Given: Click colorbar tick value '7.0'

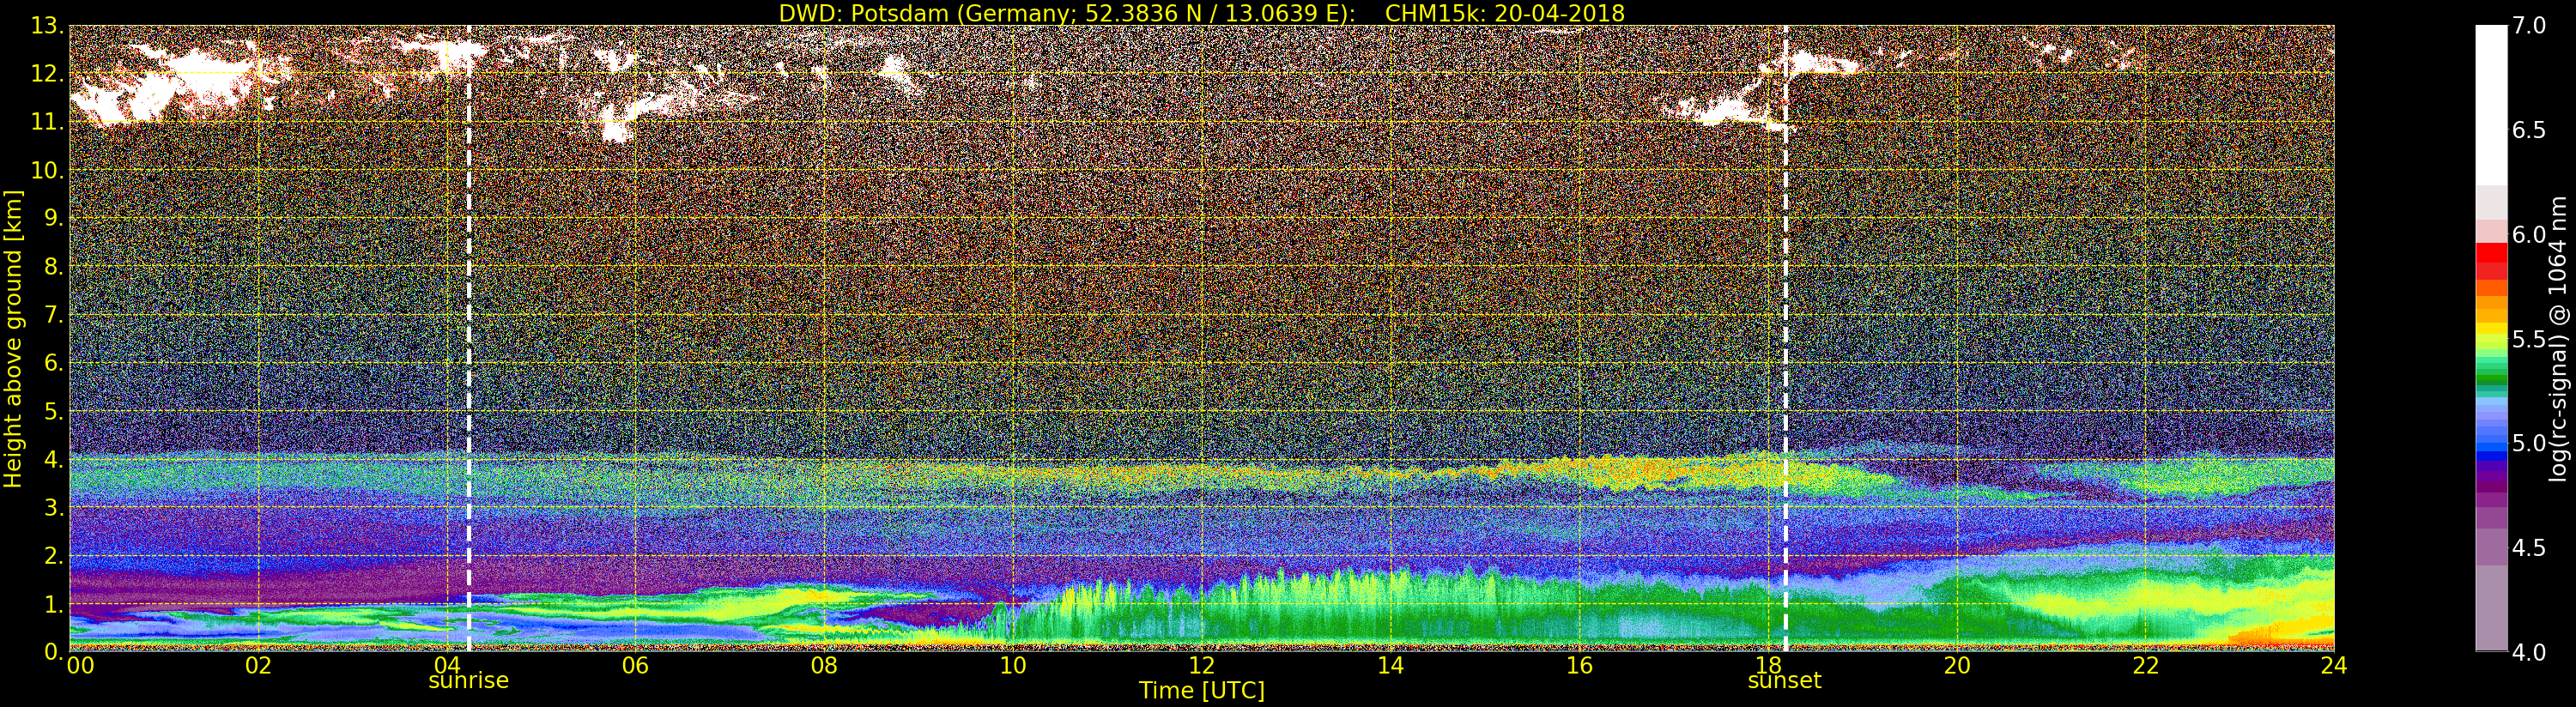Looking at the screenshot, I should [x=2529, y=26].
